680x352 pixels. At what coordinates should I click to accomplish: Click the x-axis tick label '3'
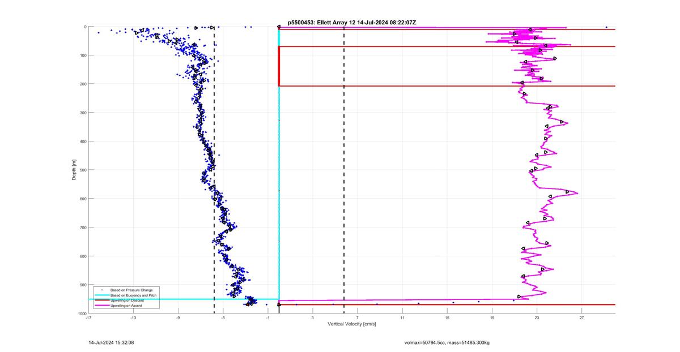tap(313, 317)
